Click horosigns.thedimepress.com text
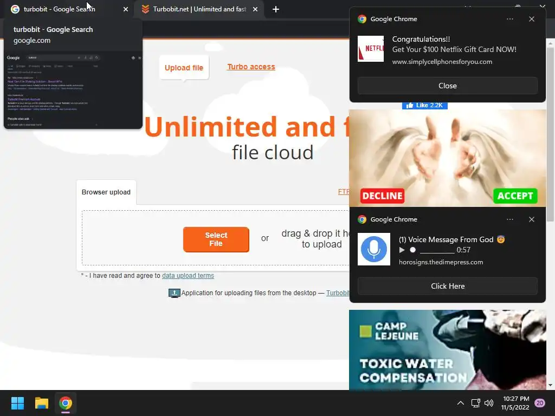 [x=441, y=262]
